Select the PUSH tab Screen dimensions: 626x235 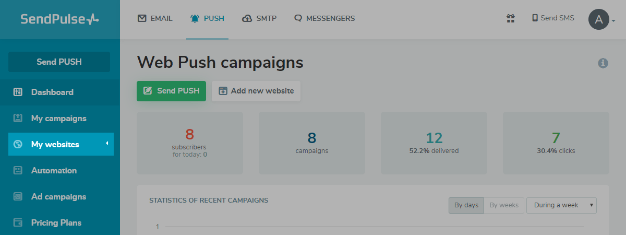point(207,19)
